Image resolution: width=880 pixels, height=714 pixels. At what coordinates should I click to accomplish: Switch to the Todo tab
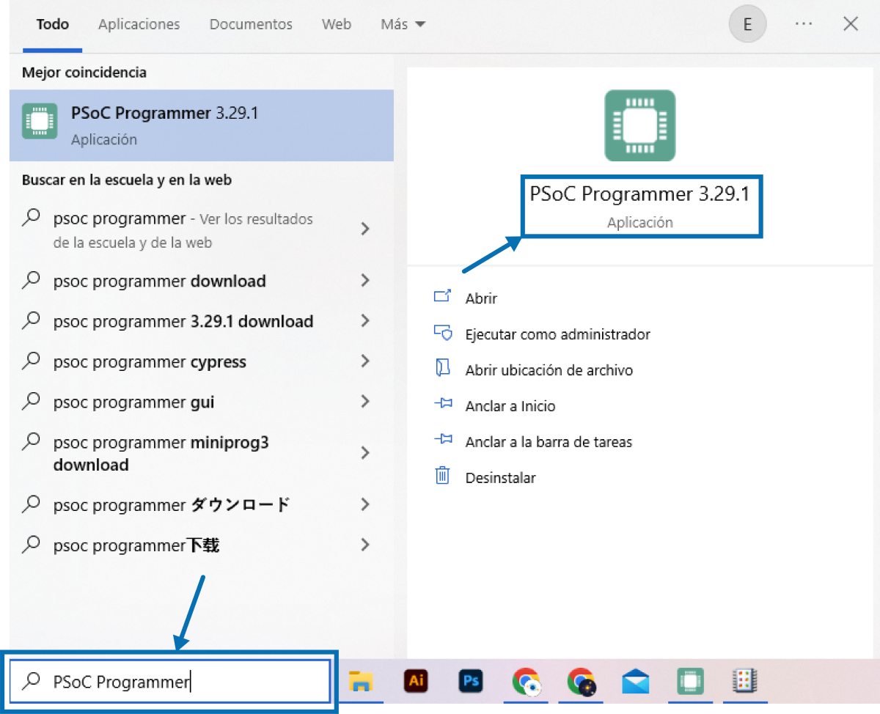click(x=52, y=24)
